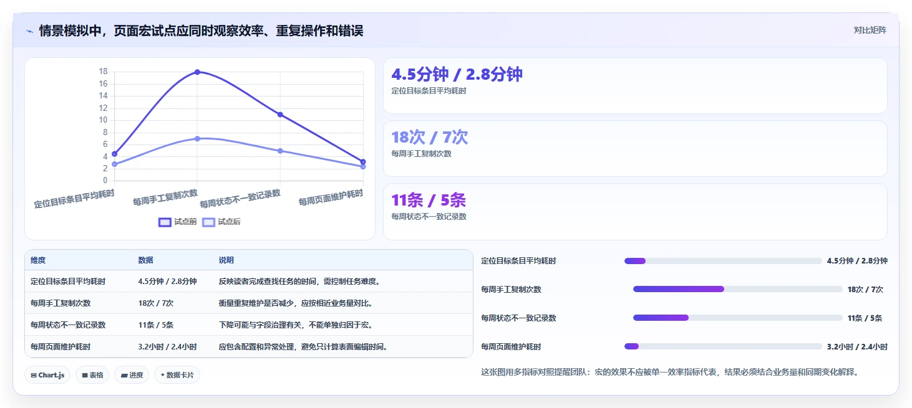Select the Chart.js tag chip

pyautogui.click(x=47, y=375)
